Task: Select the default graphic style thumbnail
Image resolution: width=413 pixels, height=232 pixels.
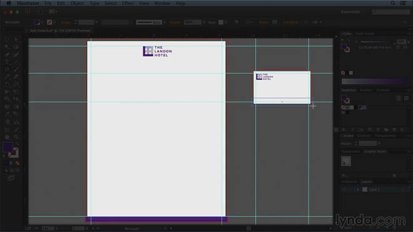Action: pyautogui.click(x=346, y=161)
